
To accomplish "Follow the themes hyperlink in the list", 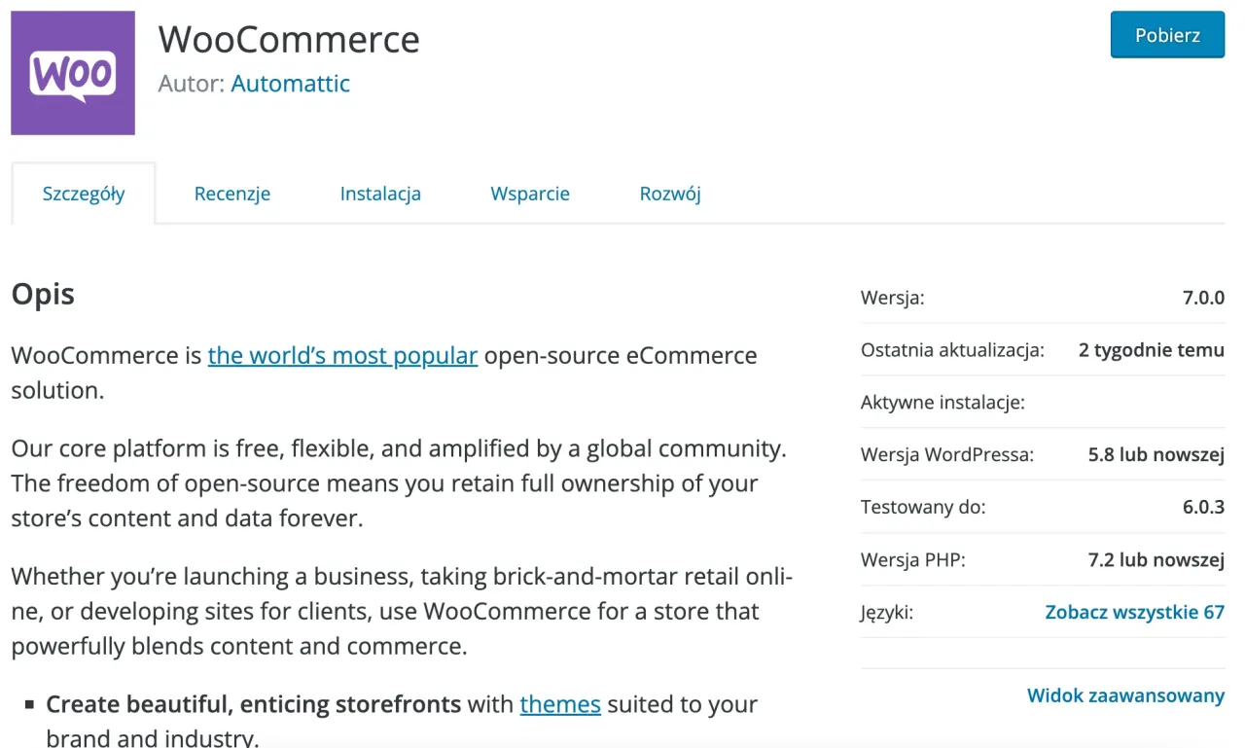I will point(560,703).
